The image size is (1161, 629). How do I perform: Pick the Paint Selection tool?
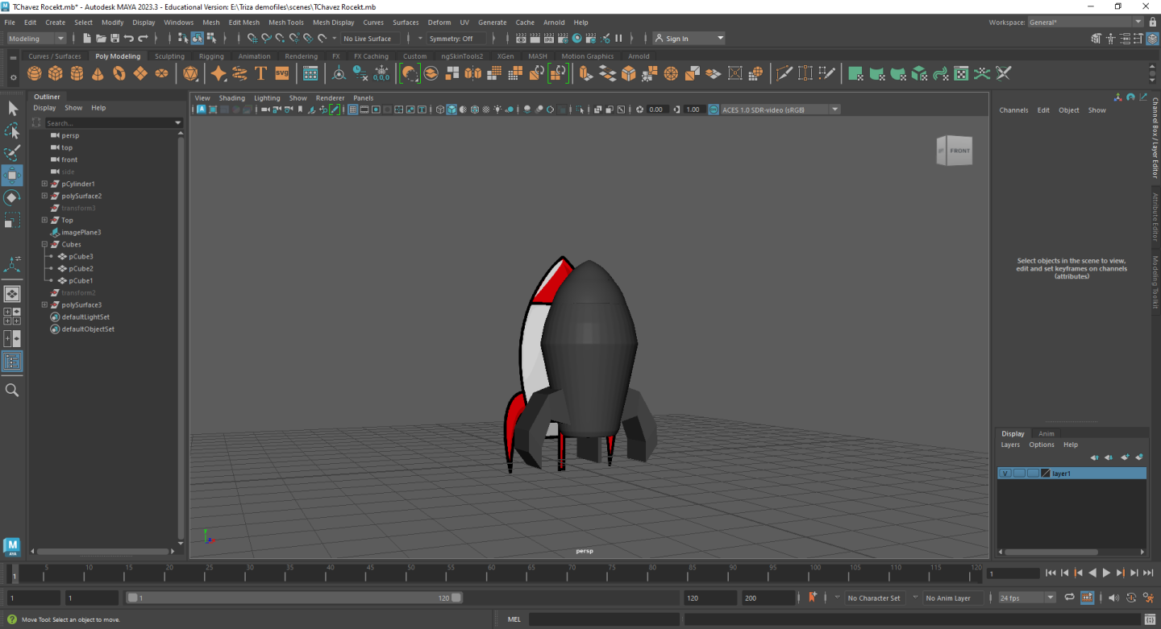(12, 153)
